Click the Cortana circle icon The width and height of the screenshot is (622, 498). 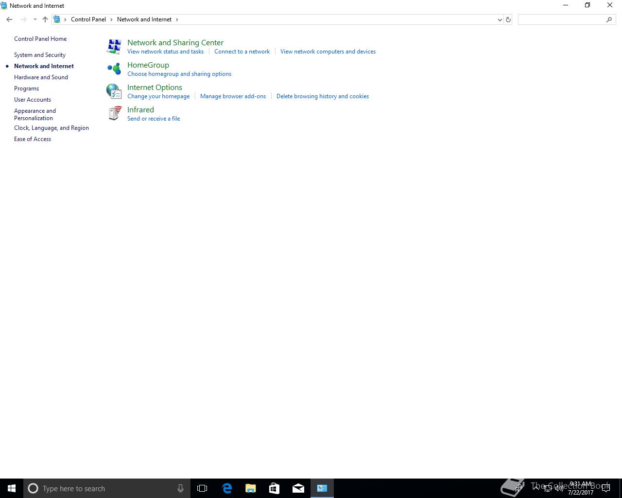(x=33, y=488)
